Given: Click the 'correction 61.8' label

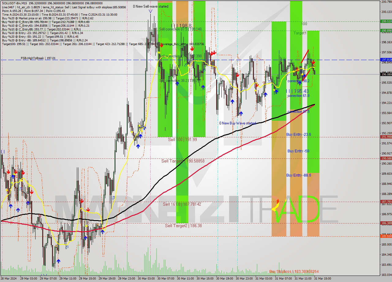Looking at the screenshot, I should tap(298, 96).
